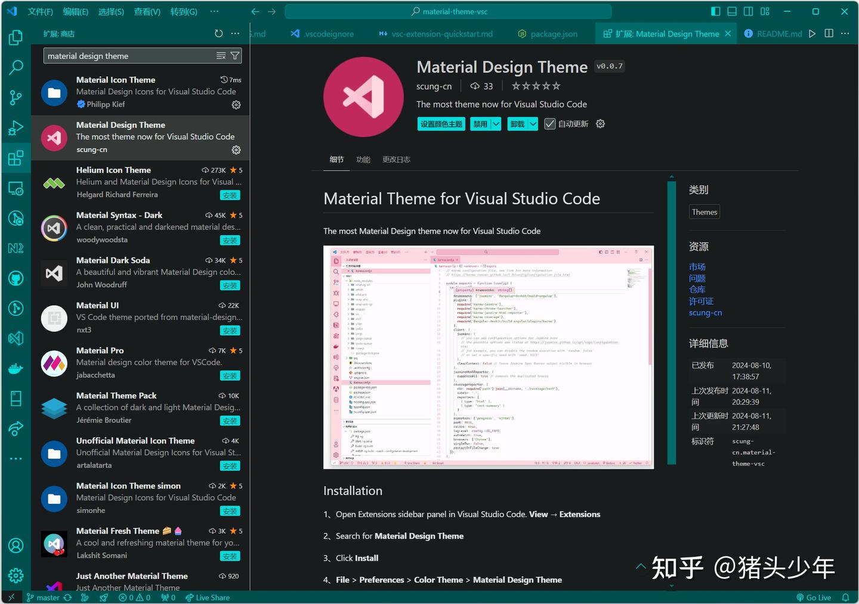
Task: Toggle the notifications bell in the status bar
Action: click(844, 597)
